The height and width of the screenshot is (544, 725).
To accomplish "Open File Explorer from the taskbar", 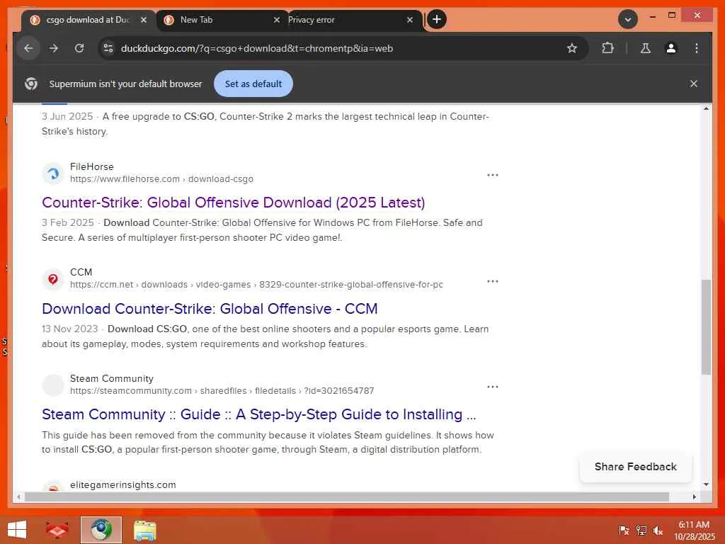I will point(144,530).
